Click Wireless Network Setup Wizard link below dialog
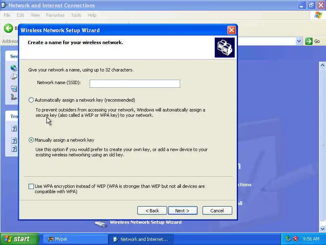Viewport: 326px width, 245px height. (x=145, y=222)
